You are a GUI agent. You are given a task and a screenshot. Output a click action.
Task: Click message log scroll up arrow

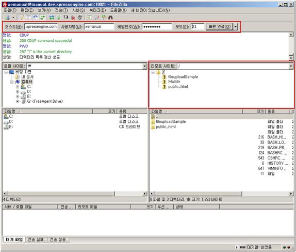(291, 35)
